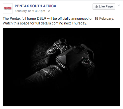123x109 pixels.
Task: Click the thumbs-up icon in Like Page
Action: coord(96,6)
